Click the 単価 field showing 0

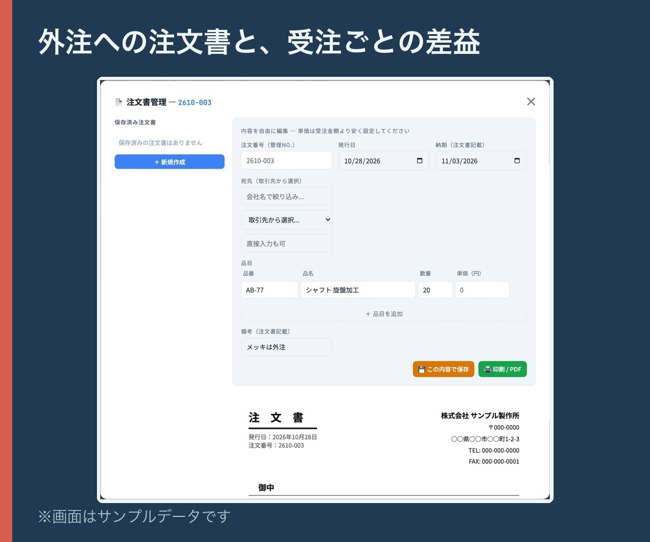tap(482, 290)
